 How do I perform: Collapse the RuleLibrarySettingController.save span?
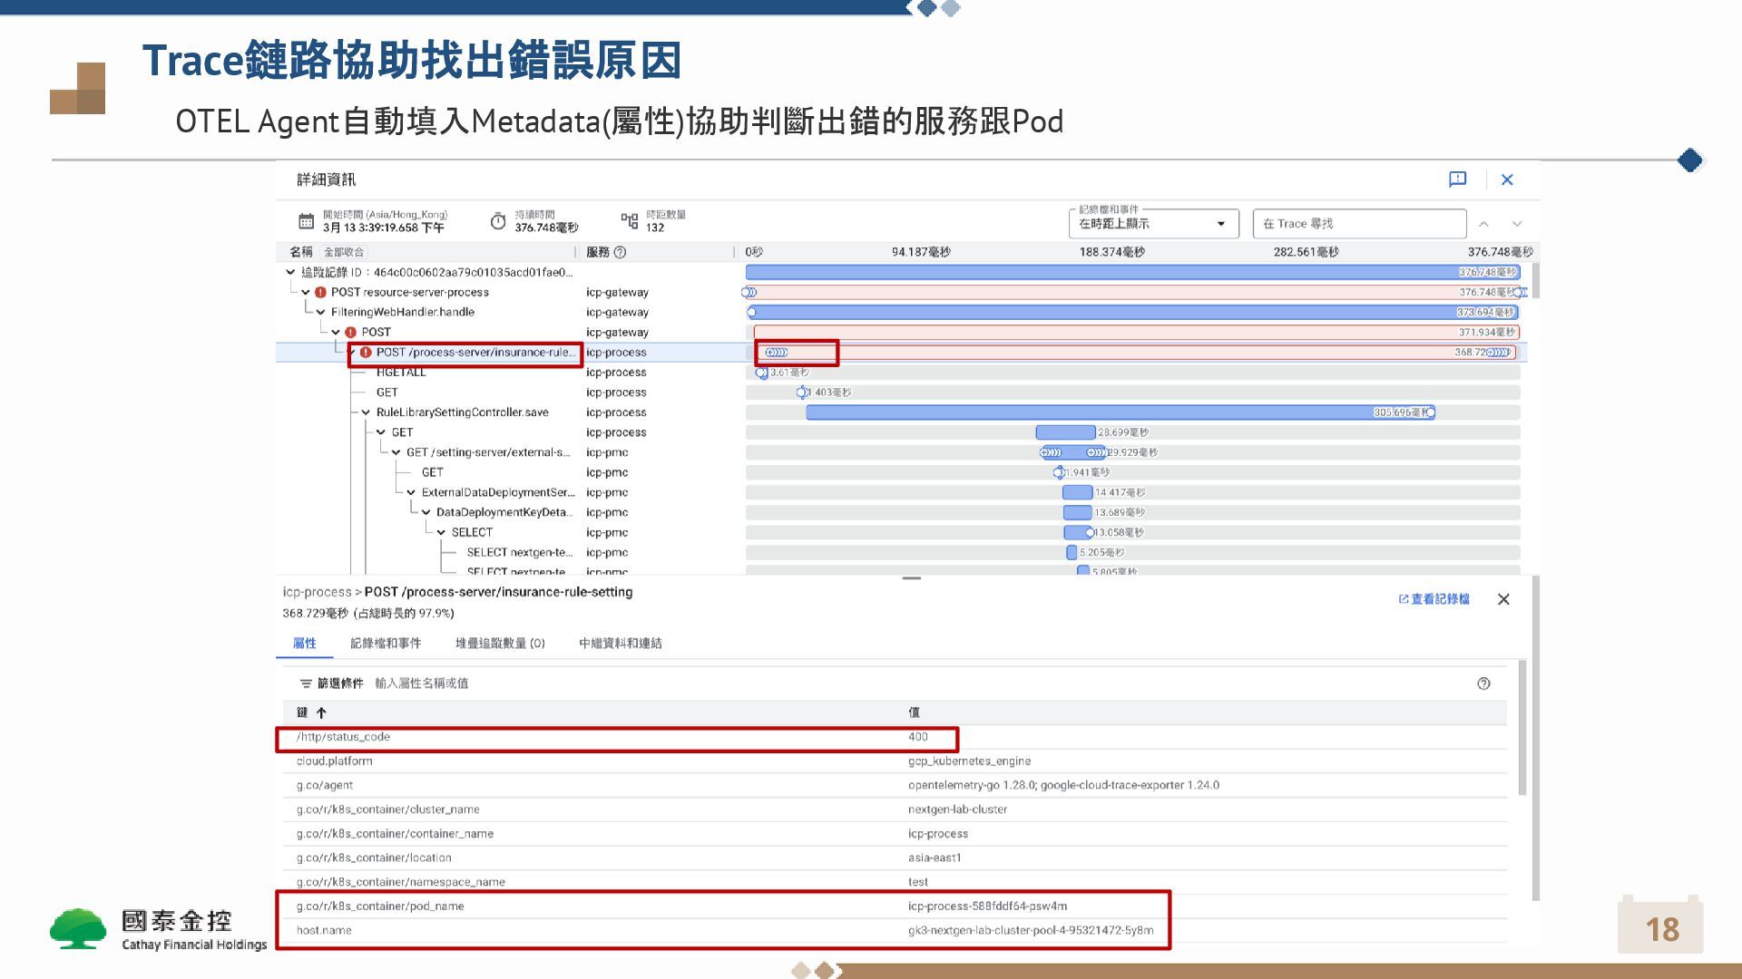(x=367, y=412)
